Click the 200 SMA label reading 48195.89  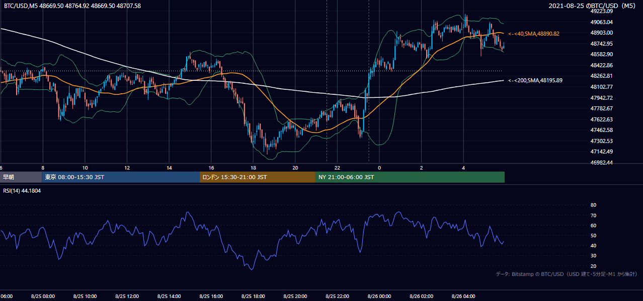(x=535, y=80)
